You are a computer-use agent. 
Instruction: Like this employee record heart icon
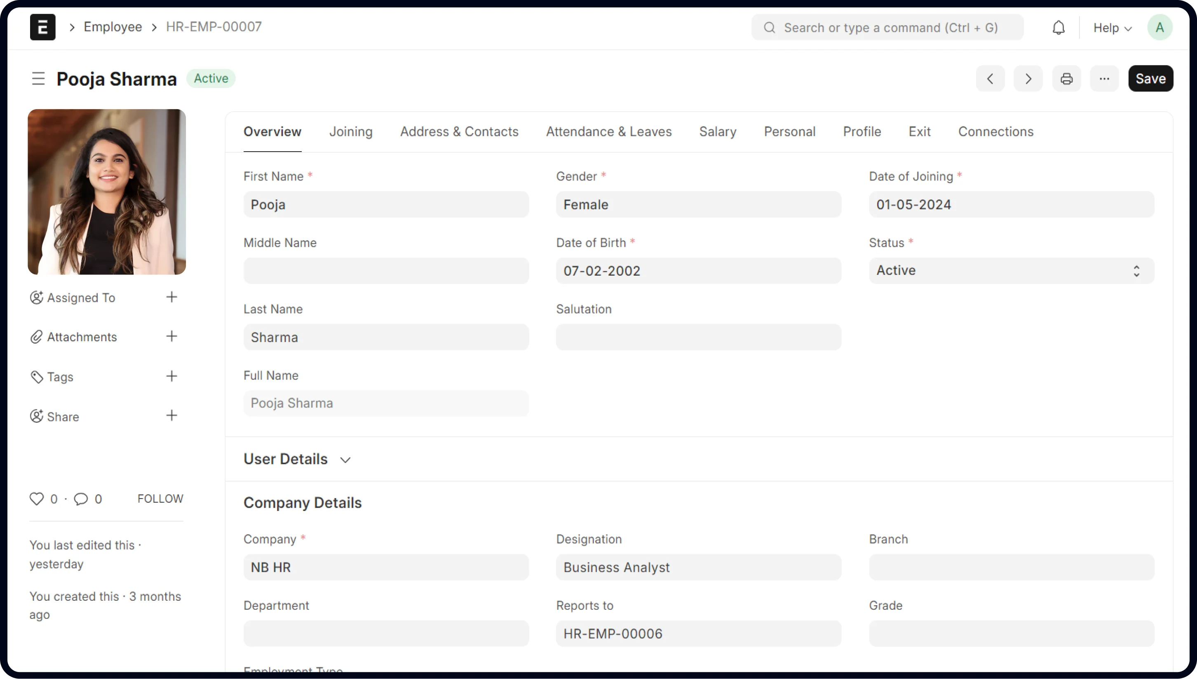click(x=36, y=499)
